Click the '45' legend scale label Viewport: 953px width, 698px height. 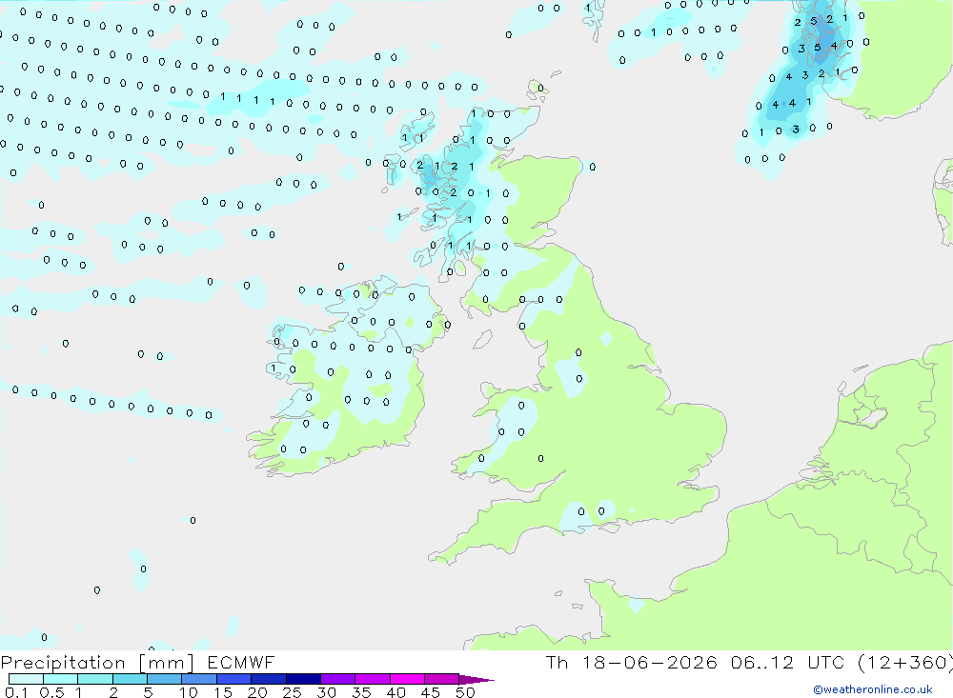[x=431, y=692]
